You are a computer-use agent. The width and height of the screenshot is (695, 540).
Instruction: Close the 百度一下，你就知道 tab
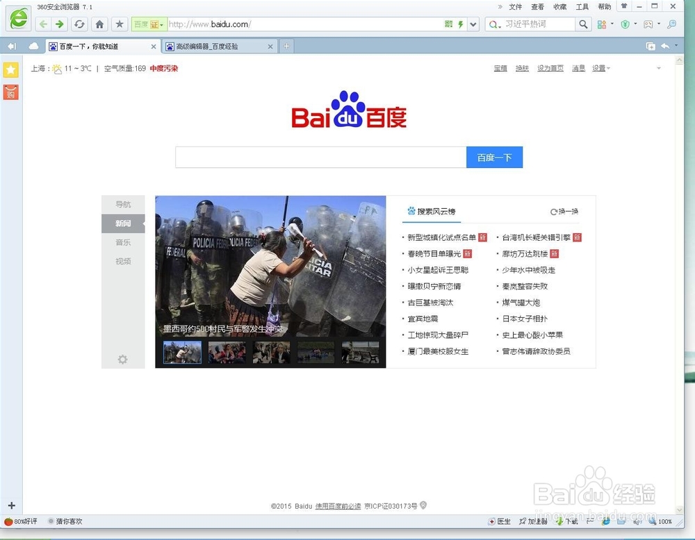click(x=154, y=47)
